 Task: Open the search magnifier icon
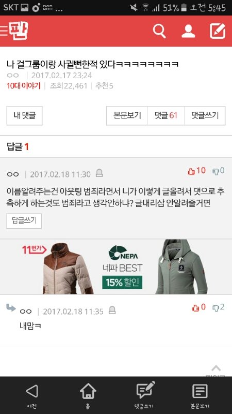tap(159, 31)
